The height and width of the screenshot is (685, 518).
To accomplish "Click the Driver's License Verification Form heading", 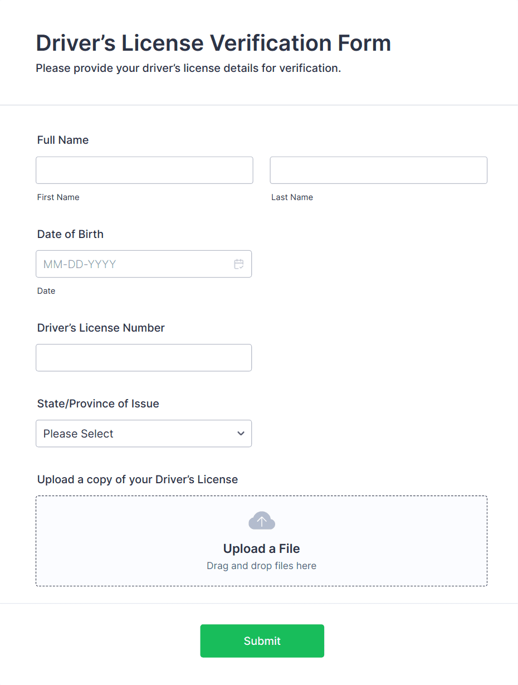I will tap(213, 43).
